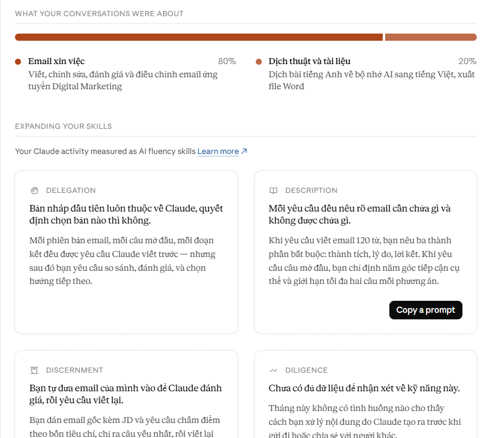Click the Discernment card icon
The image size is (487, 438).
[x=34, y=370]
